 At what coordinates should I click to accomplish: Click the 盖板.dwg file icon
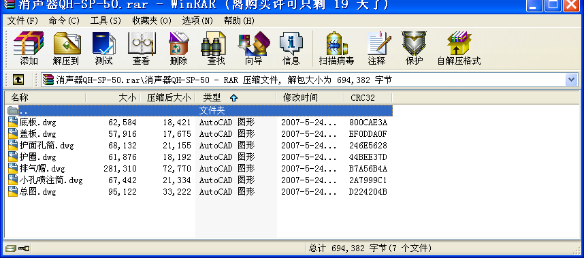(x=13, y=133)
